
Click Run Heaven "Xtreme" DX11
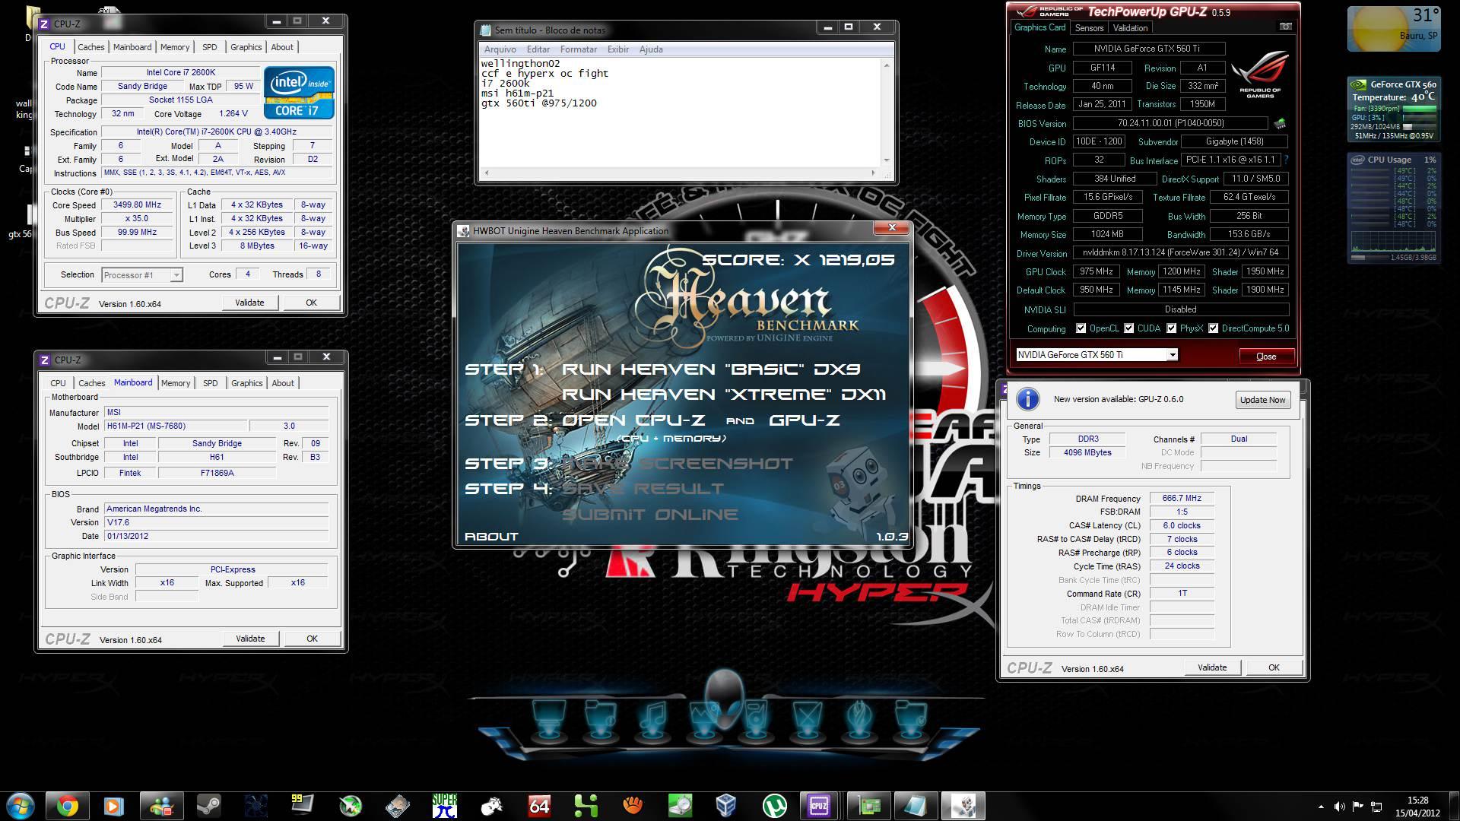[x=724, y=395]
